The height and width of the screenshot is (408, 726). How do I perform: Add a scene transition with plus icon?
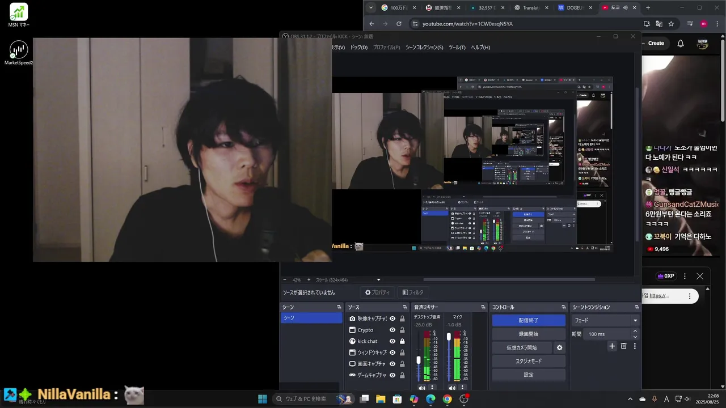pos(612,346)
